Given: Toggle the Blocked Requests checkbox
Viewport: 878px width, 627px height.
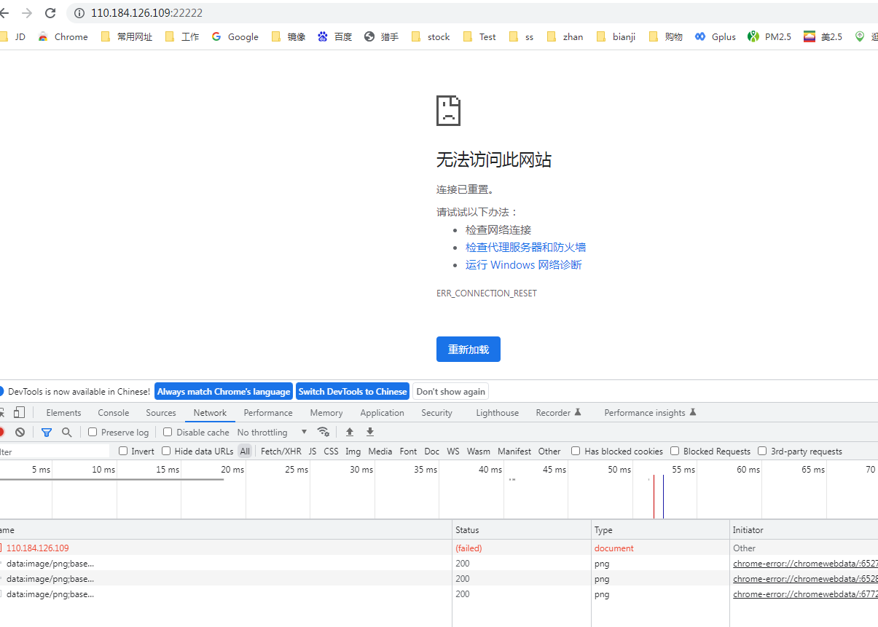Looking at the screenshot, I should click(675, 451).
